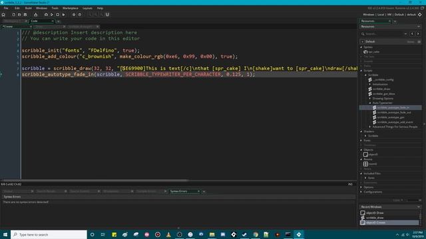426x239 pixels.
Task: Collapse the Rooms folder
Action: point(361,159)
